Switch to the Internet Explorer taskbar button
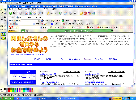The height and width of the screenshot is (100, 136). 69,98
